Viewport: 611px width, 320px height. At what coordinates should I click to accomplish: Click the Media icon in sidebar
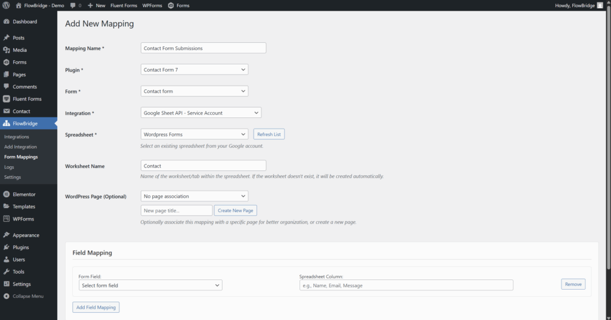click(6, 50)
